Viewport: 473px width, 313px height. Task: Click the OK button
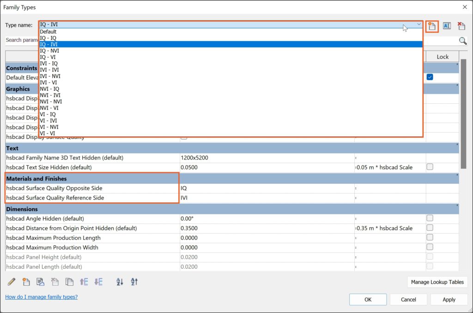click(x=368, y=300)
